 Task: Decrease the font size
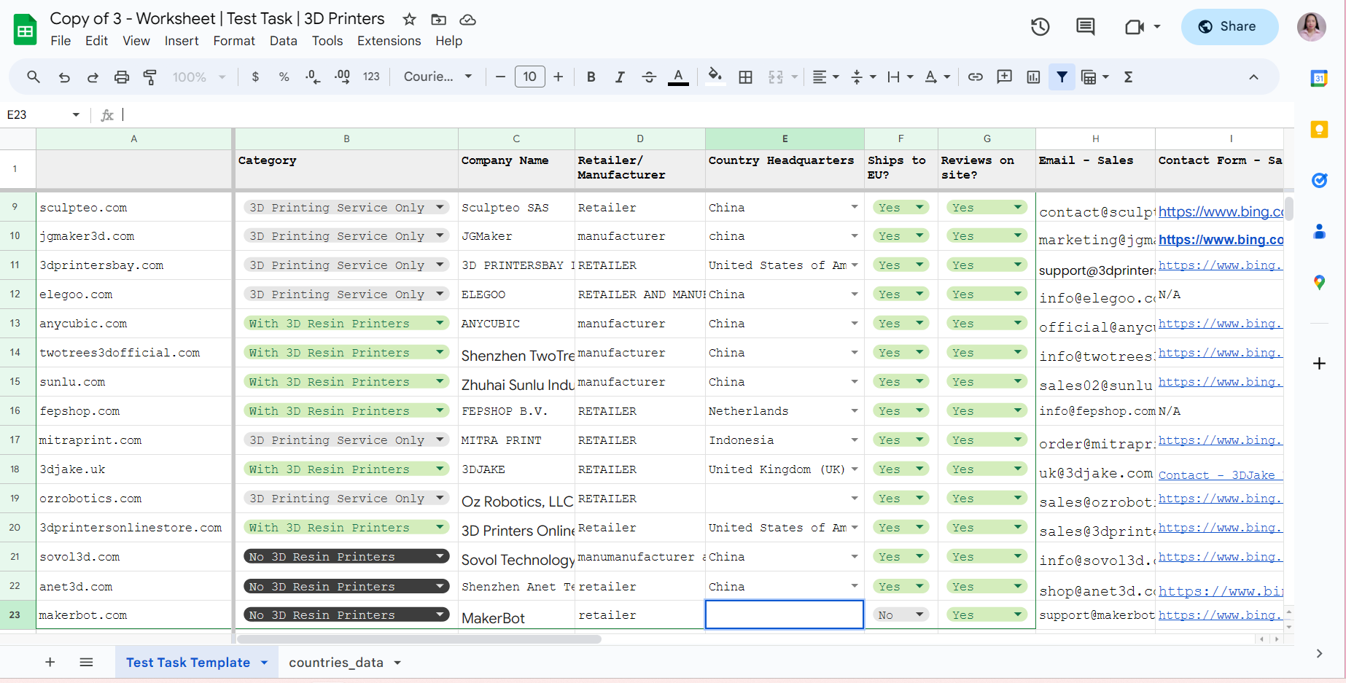(500, 77)
